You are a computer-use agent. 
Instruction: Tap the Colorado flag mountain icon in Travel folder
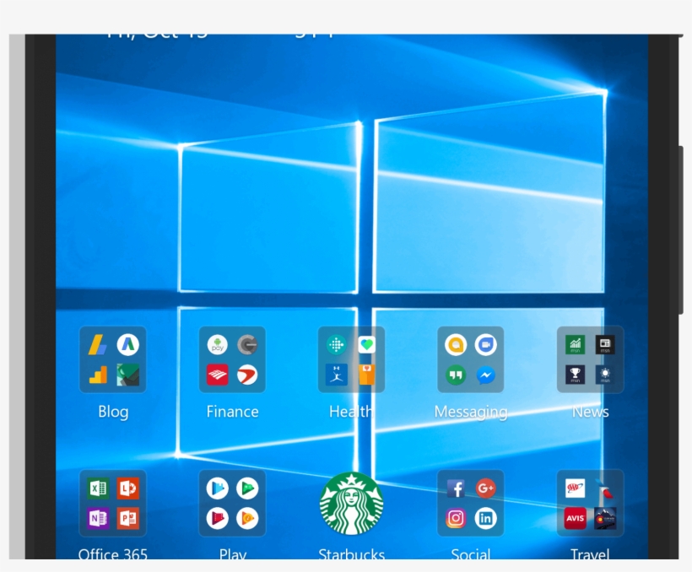(605, 518)
